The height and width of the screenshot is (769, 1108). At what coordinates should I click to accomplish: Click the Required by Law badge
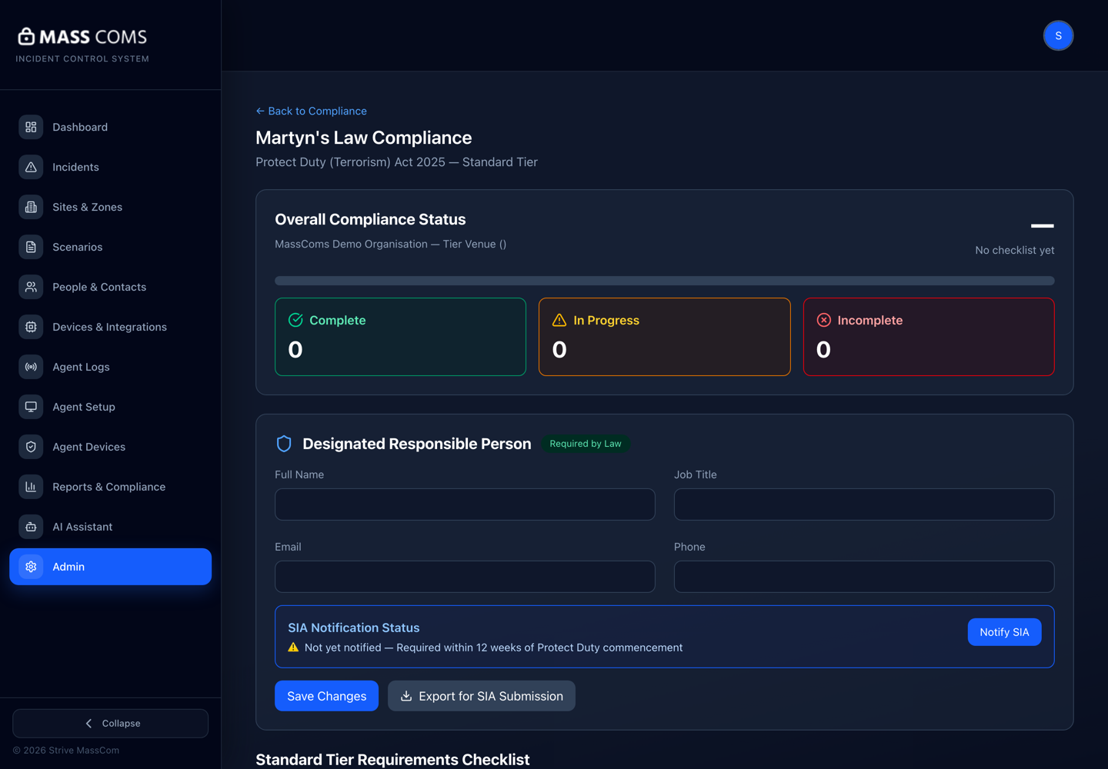(586, 444)
